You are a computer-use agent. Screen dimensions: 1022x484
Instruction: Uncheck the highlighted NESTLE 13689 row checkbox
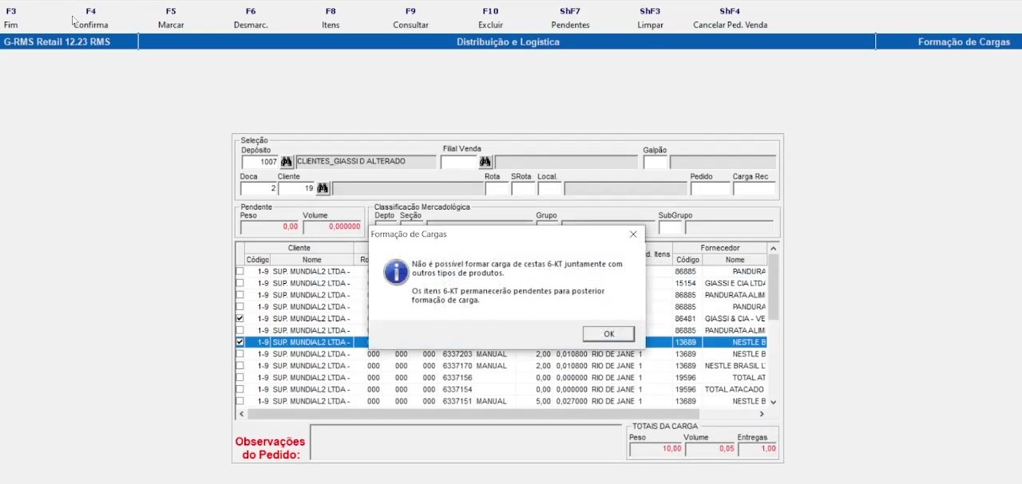coord(240,342)
